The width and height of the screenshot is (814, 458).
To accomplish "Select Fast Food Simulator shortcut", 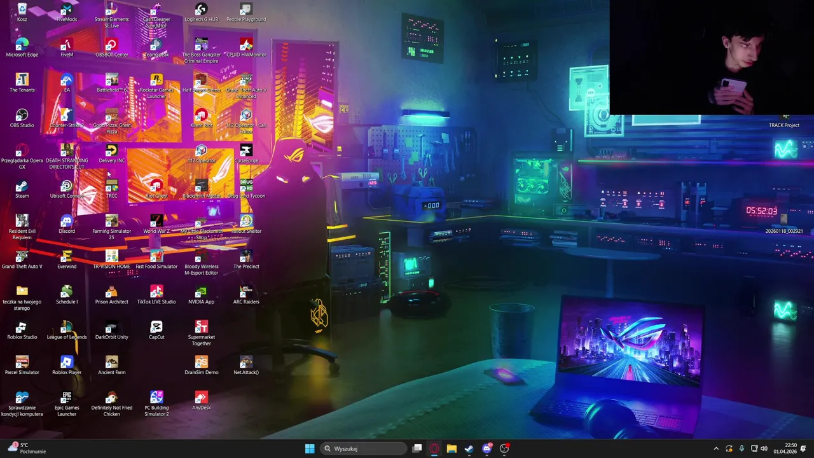I will tap(156, 260).
